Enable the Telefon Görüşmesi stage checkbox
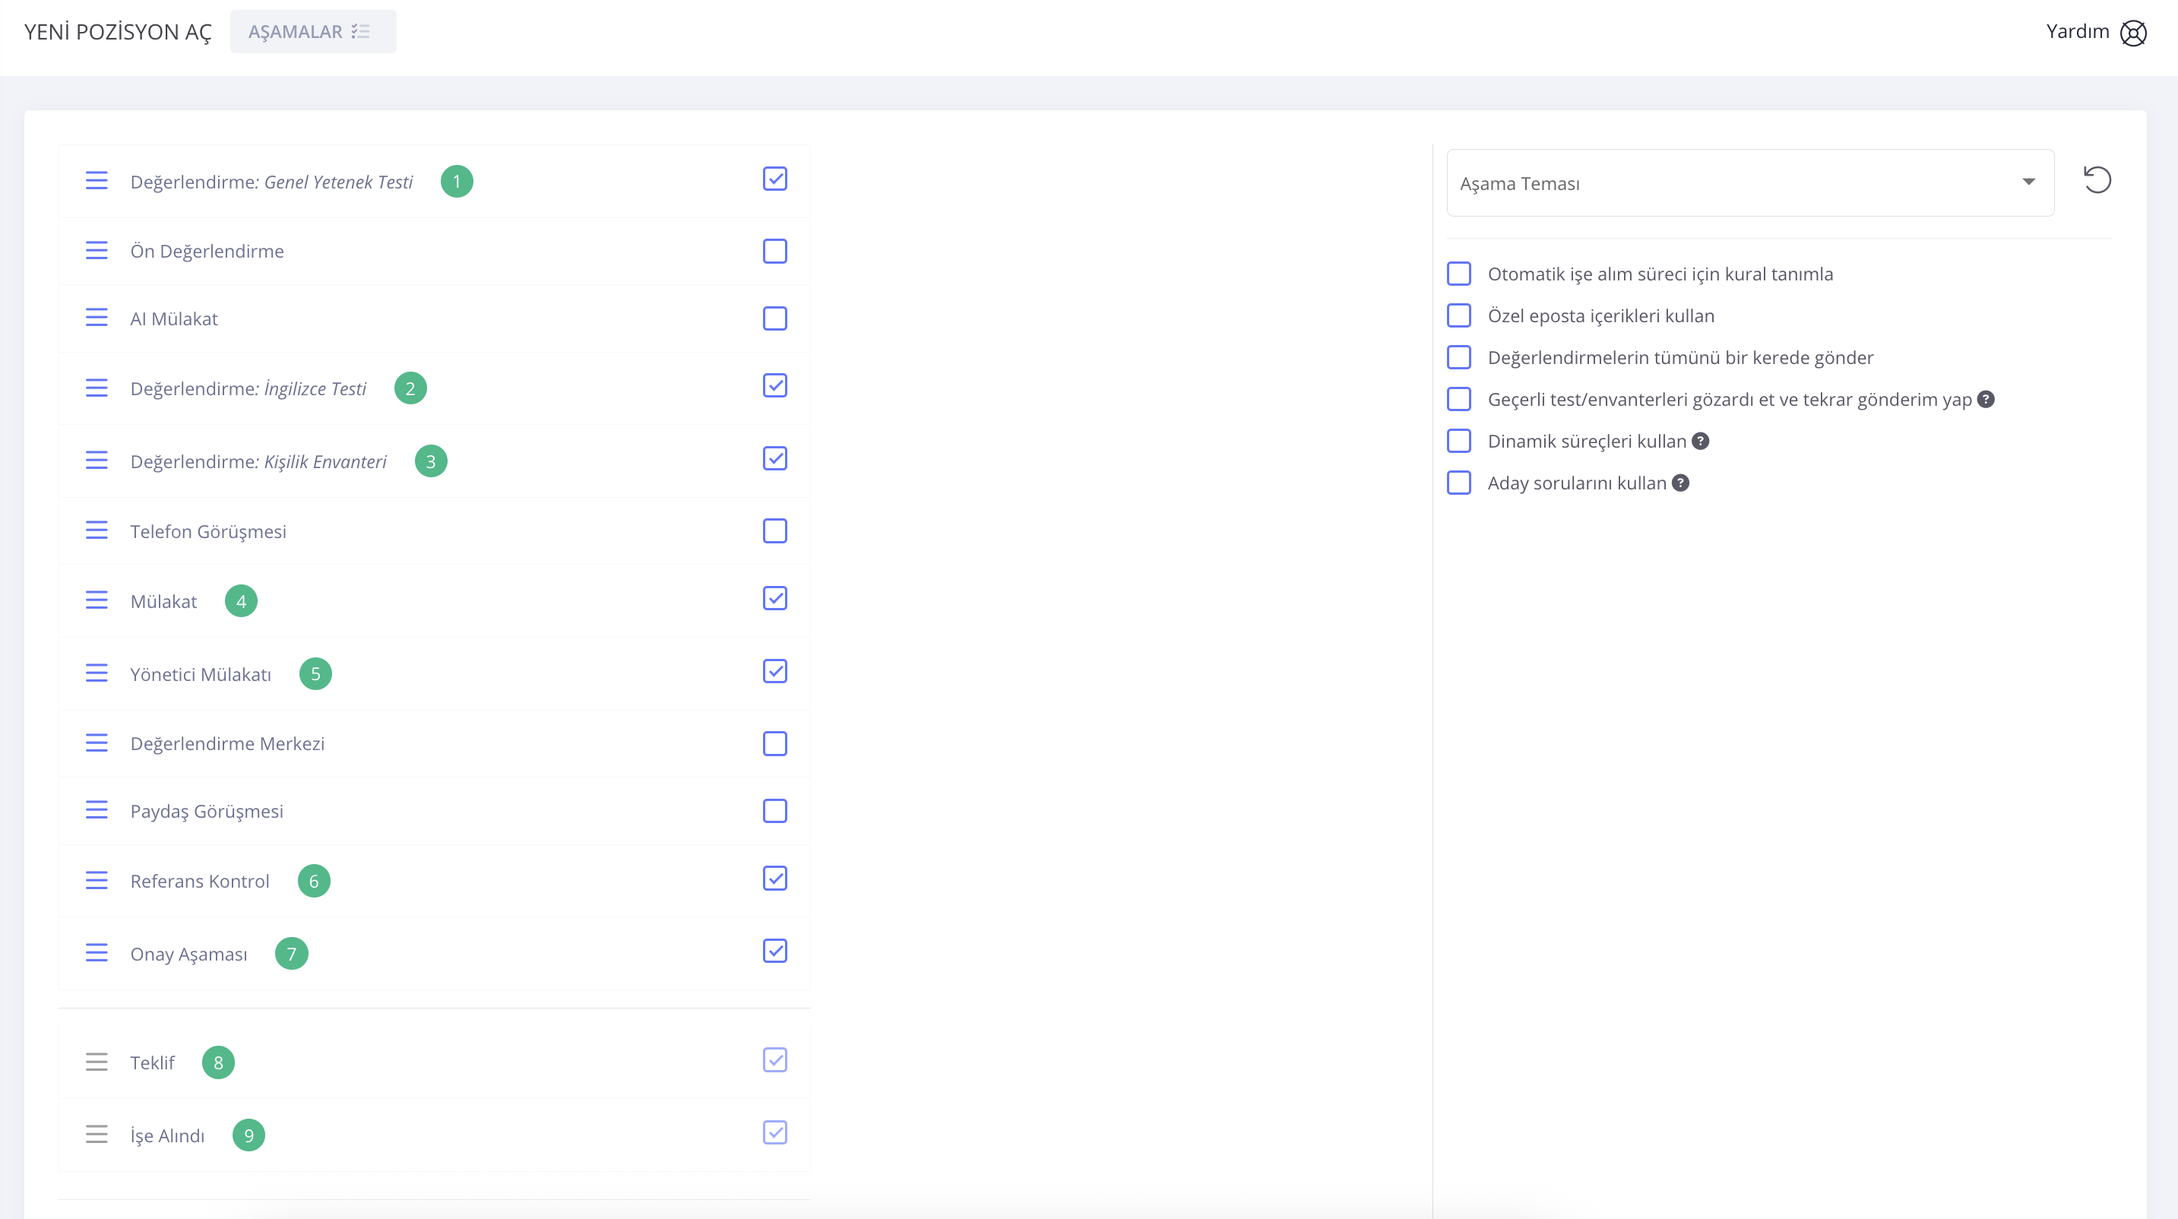Image resolution: width=2178 pixels, height=1219 pixels. [x=774, y=531]
